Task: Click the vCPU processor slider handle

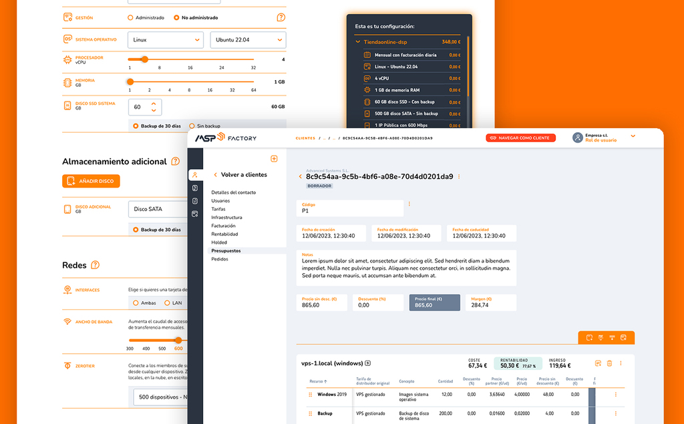Action: tap(145, 59)
